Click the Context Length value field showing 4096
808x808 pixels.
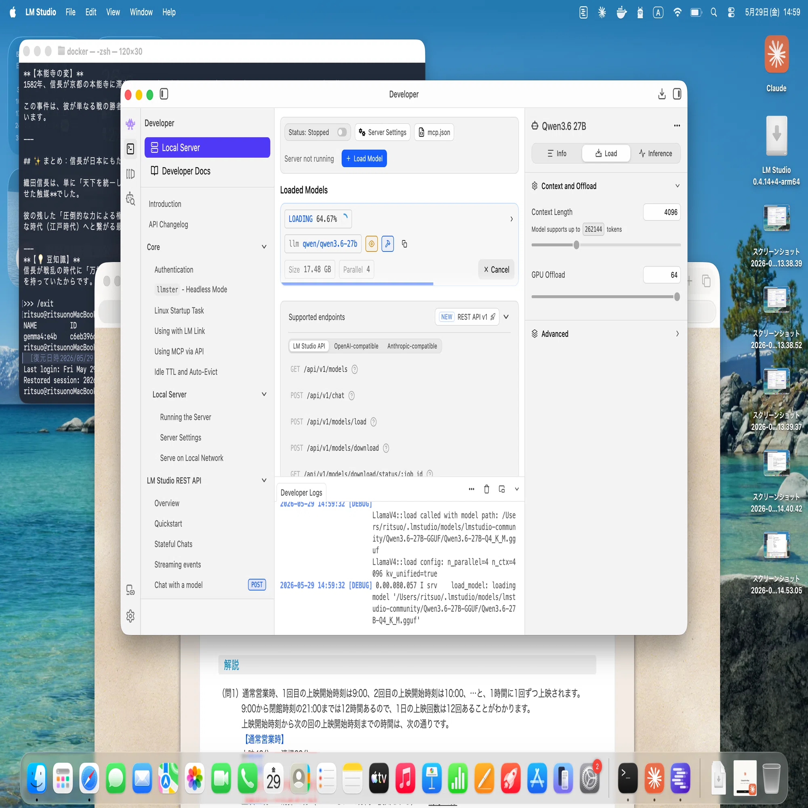click(662, 212)
